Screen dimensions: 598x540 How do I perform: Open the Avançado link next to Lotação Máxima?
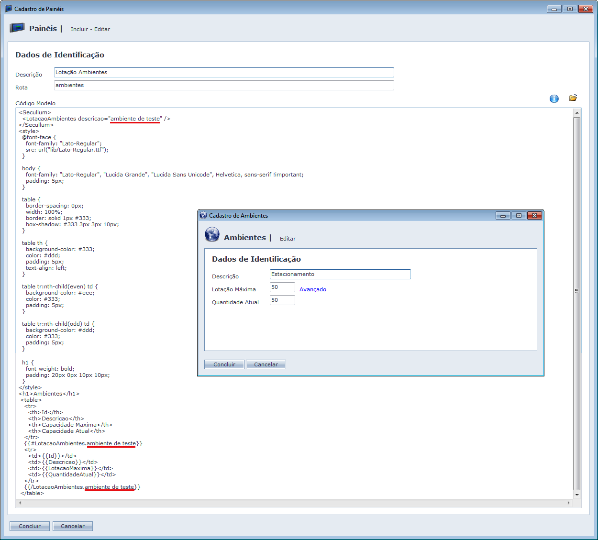point(312,289)
